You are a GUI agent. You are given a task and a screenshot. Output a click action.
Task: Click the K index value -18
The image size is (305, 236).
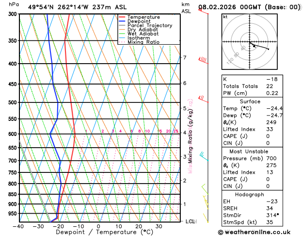(x=272, y=79)
